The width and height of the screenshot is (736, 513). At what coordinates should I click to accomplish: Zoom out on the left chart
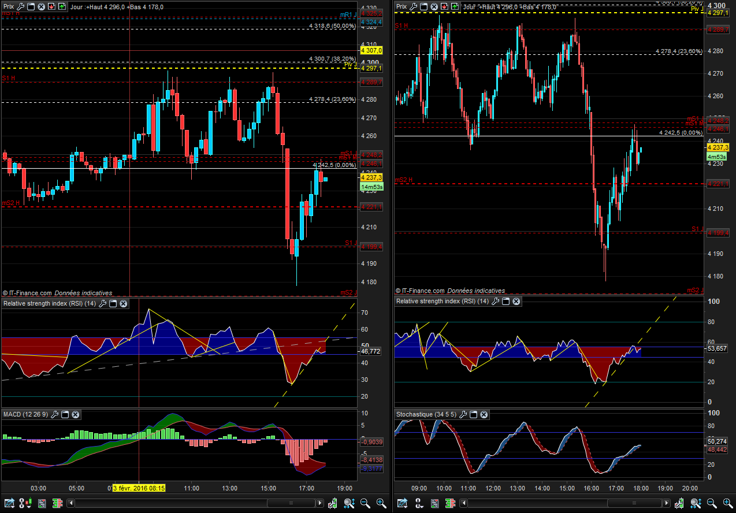pos(365,503)
